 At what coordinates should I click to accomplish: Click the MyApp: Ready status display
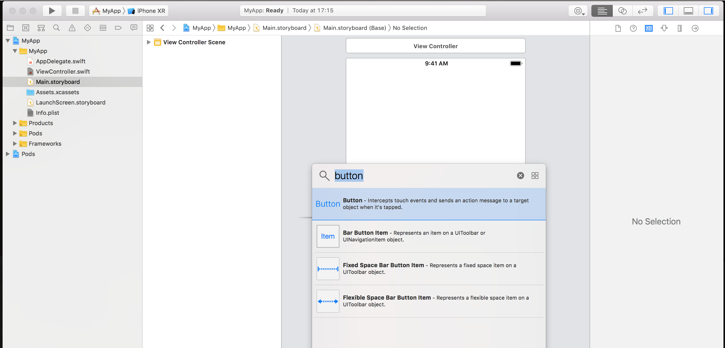point(363,11)
